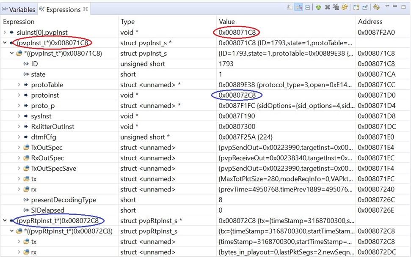This screenshot has width=411, height=257.
Task: Open a new Expressions view from the toolbar
Action: (x=356, y=7)
